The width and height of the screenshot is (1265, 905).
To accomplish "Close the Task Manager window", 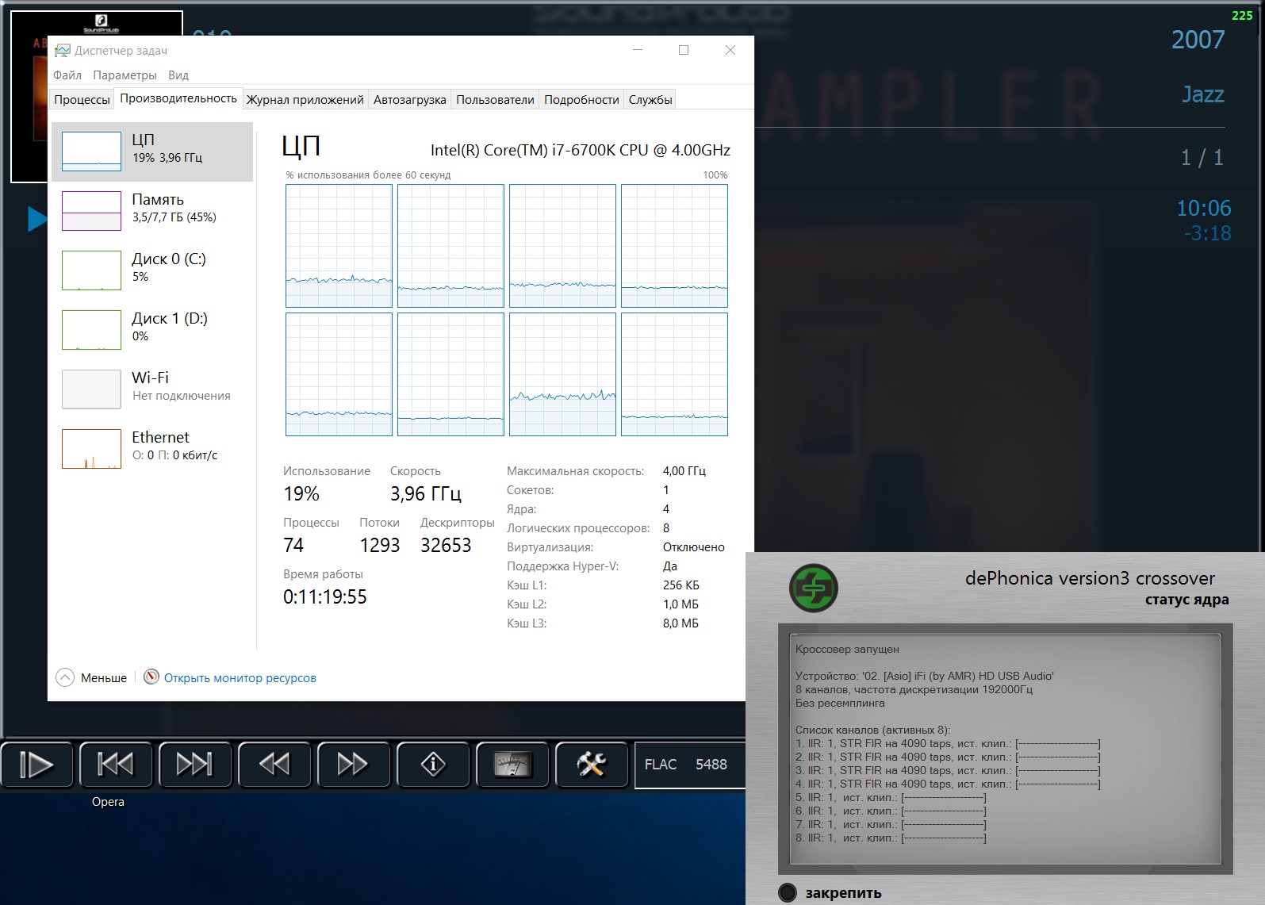I will point(730,50).
